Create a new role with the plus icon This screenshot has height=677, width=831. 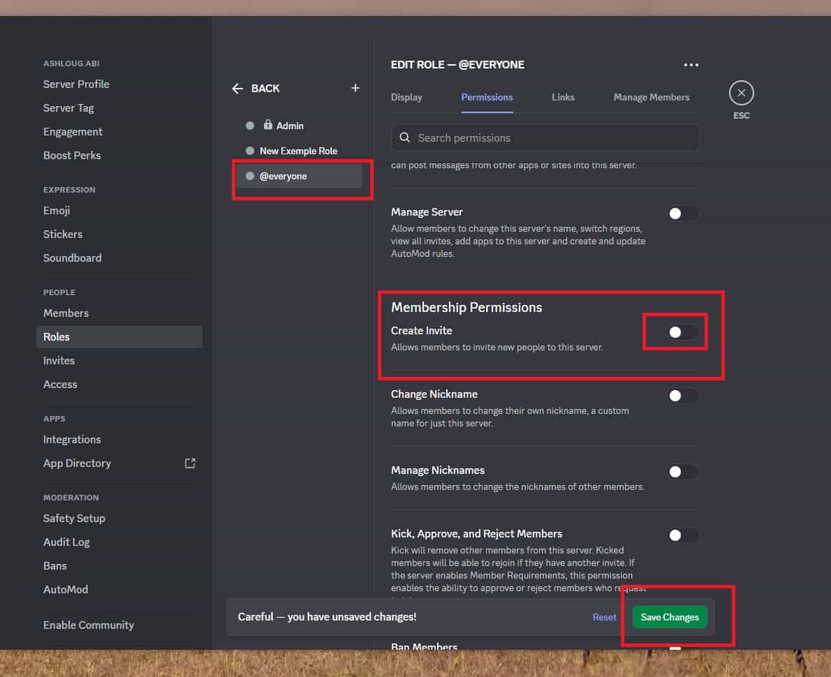[x=355, y=88]
